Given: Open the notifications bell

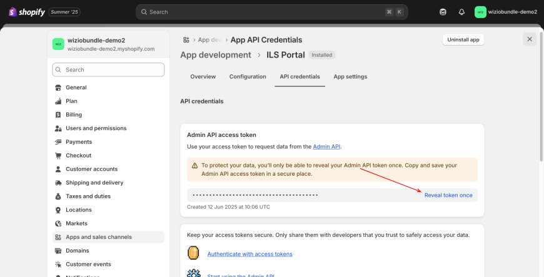Looking at the screenshot, I should click(461, 12).
